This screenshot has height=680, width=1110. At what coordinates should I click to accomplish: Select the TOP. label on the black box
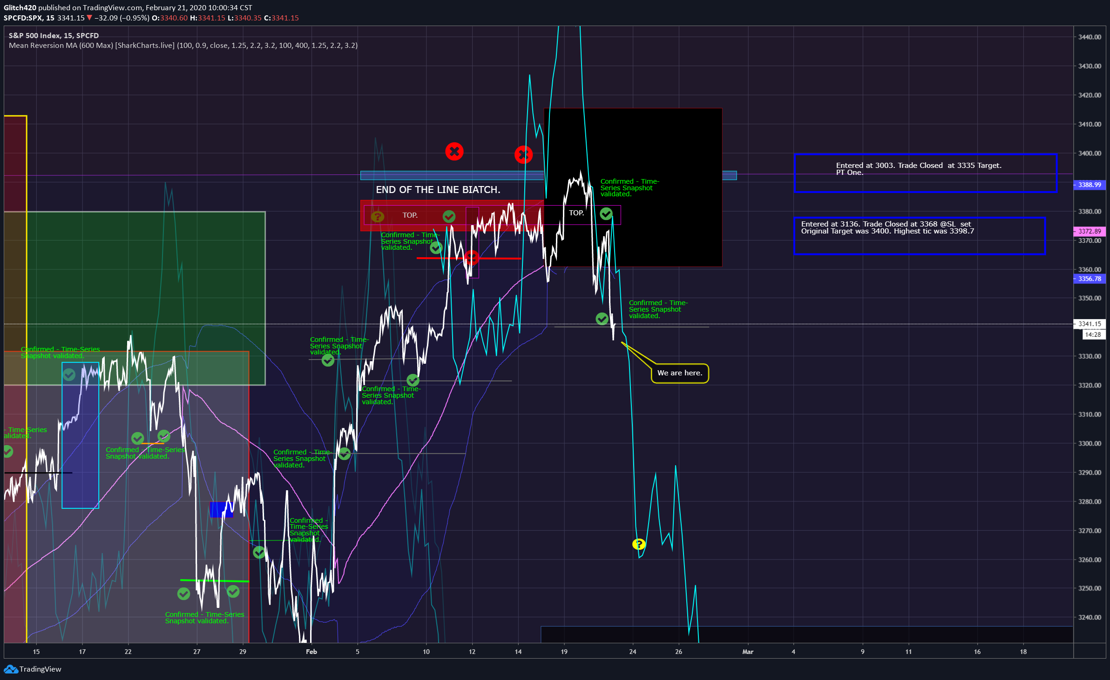576,213
